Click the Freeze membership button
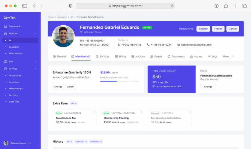The image size is (251, 149). 218,29
